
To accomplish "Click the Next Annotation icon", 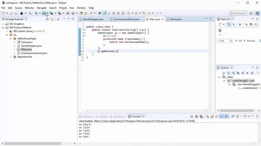I will (x=129, y=13).
